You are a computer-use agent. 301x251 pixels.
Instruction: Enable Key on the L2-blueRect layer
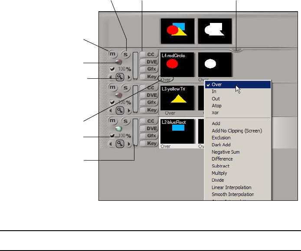[142, 143]
